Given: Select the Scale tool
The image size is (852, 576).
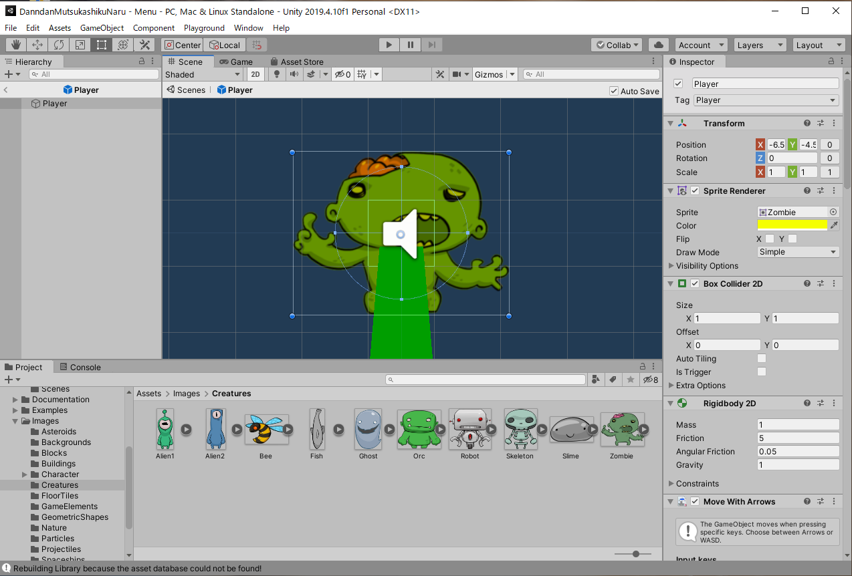Looking at the screenshot, I should click(80, 45).
